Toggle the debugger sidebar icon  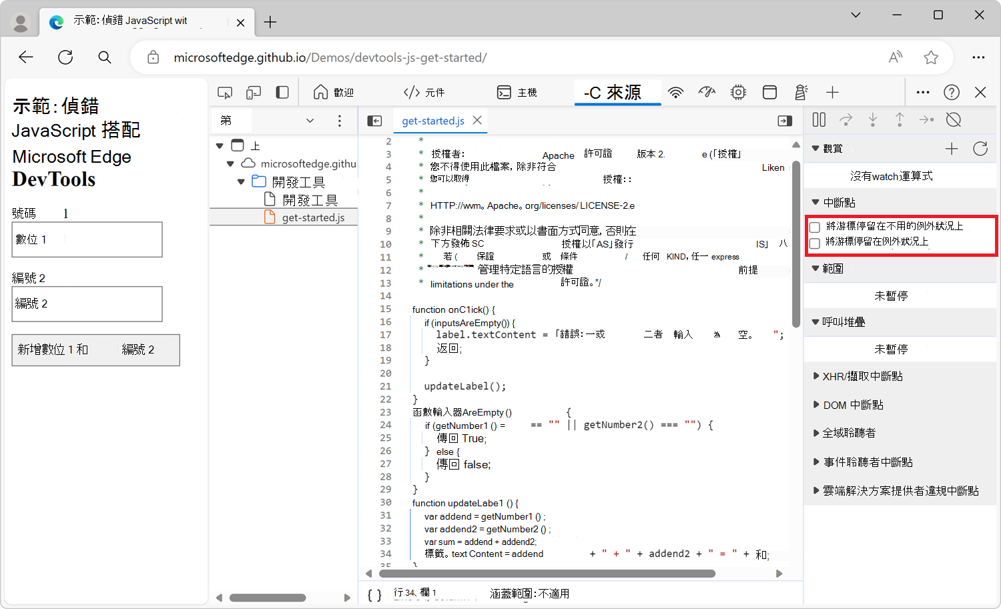click(x=785, y=121)
